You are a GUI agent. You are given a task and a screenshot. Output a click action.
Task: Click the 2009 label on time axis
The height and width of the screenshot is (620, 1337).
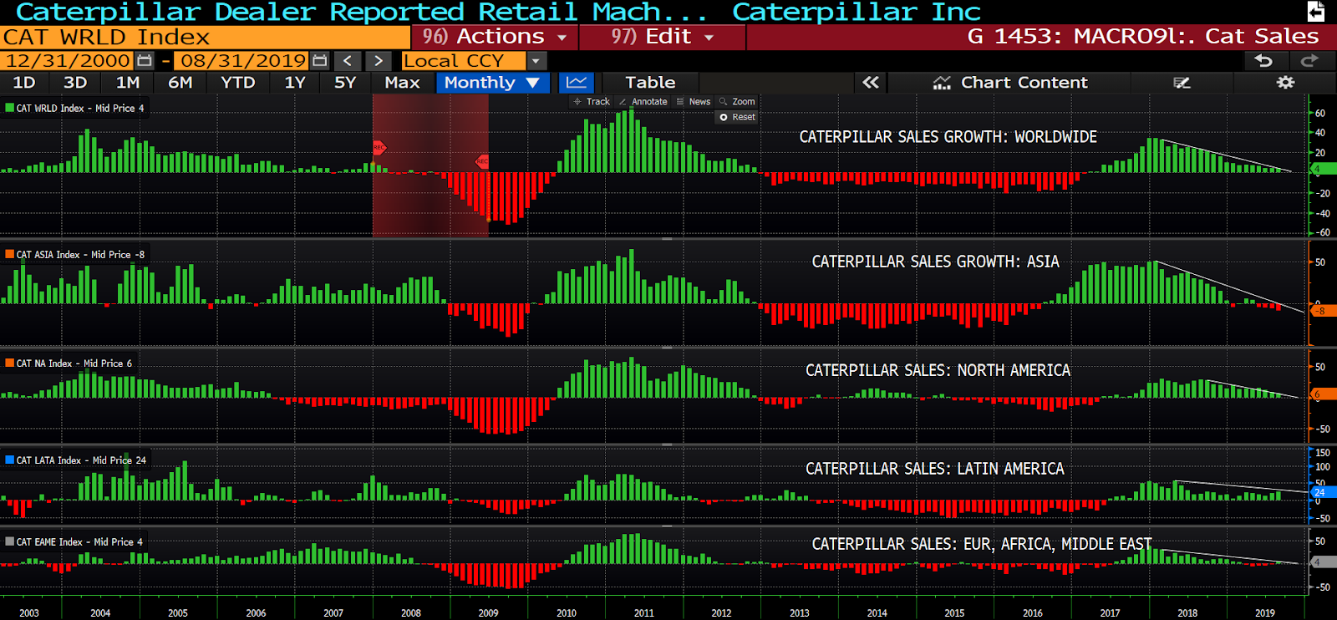pyautogui.click(x=488, y=612)
